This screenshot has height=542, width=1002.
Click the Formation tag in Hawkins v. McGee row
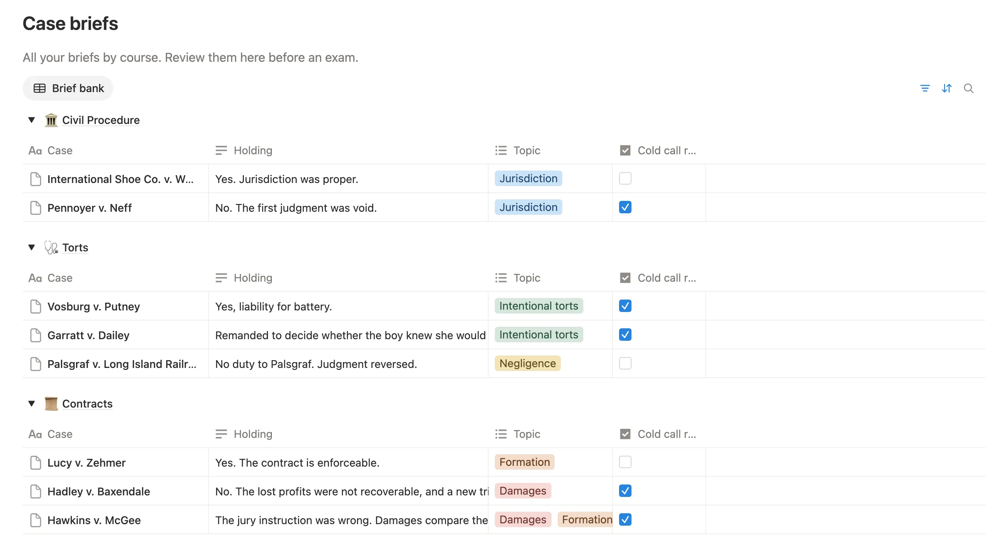[x=585, y=520]
